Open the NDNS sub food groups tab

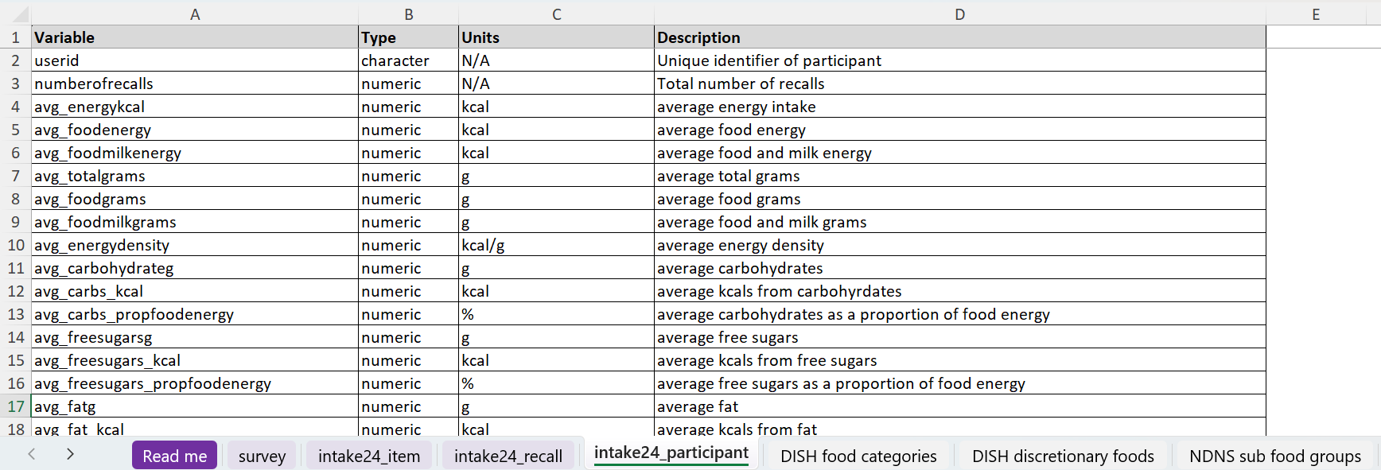[x=1274, y=456]
